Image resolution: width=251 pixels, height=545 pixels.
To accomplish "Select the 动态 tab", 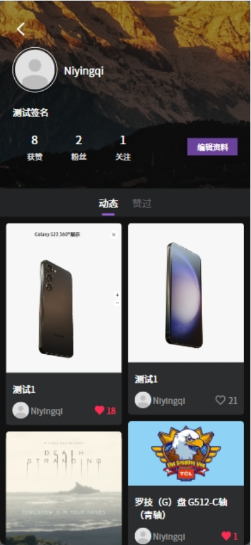I will click(x=108, y=203).
